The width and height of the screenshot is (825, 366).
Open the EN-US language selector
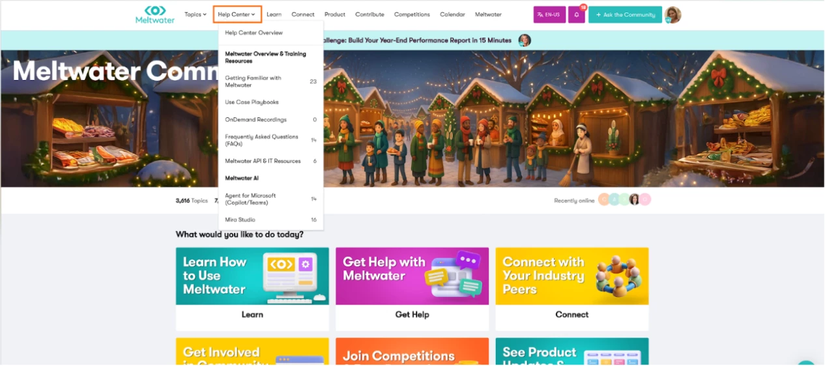coord(549,15)
